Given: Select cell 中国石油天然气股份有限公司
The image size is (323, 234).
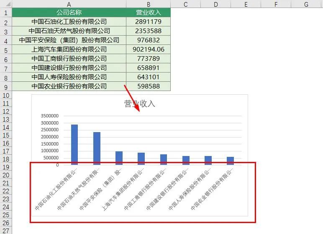Looking at the screenshot, I should coord(69,31).
